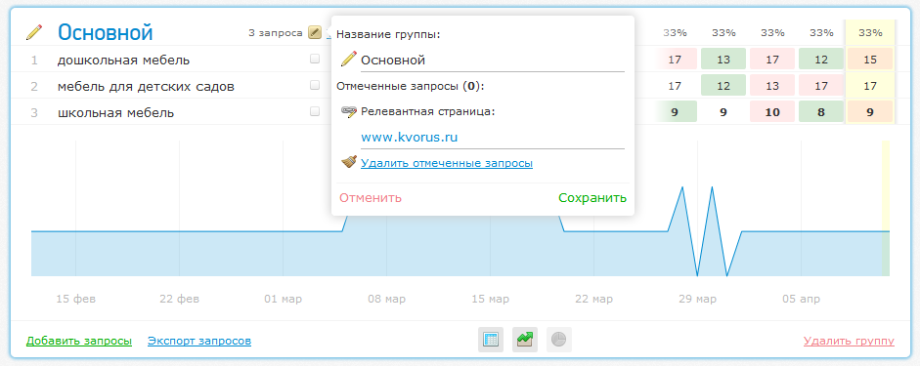Image resolution: width=920 pixels, height=366 pixels.
Task: Click Экспорт запросов link
Action: click(199, 341)
